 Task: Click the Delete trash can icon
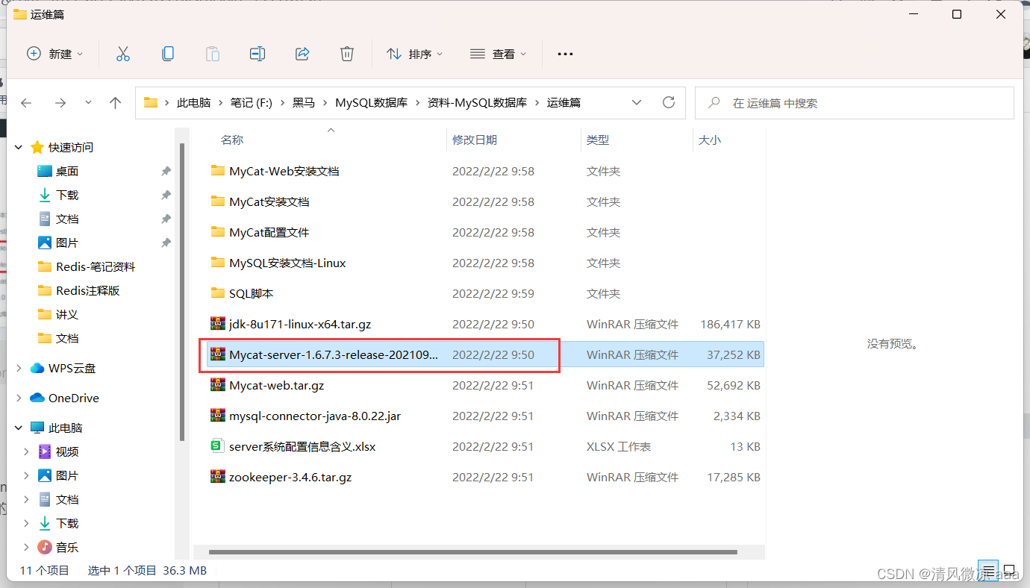pos(347,54)
